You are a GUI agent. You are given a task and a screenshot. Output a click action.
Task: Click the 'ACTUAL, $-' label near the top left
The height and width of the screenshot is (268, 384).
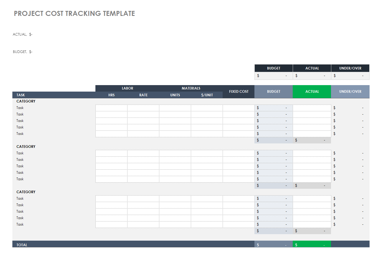click(x=23, y=34)
